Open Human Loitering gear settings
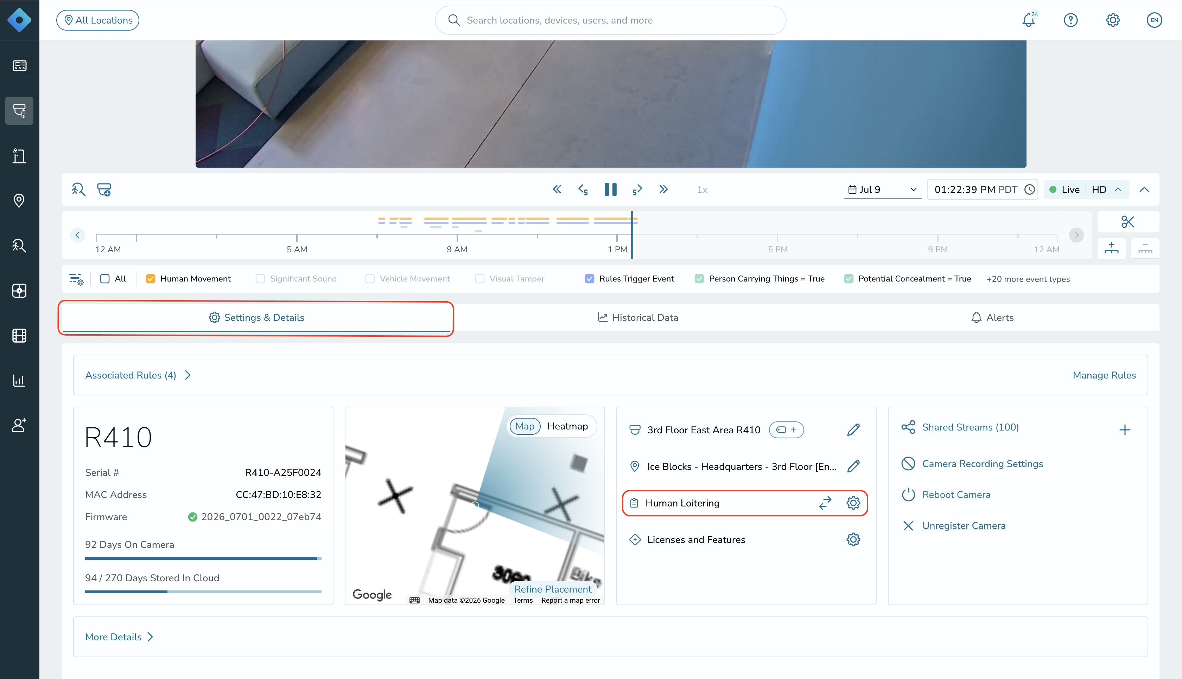The image size is (1182, 679). tap(853, 503)
